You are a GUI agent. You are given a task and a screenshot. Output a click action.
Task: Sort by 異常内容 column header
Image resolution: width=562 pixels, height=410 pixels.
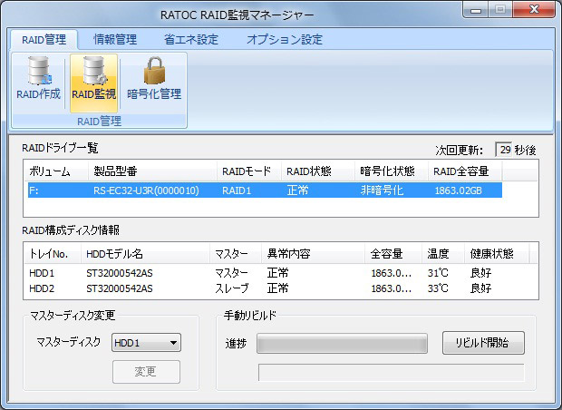pos(314,254)
